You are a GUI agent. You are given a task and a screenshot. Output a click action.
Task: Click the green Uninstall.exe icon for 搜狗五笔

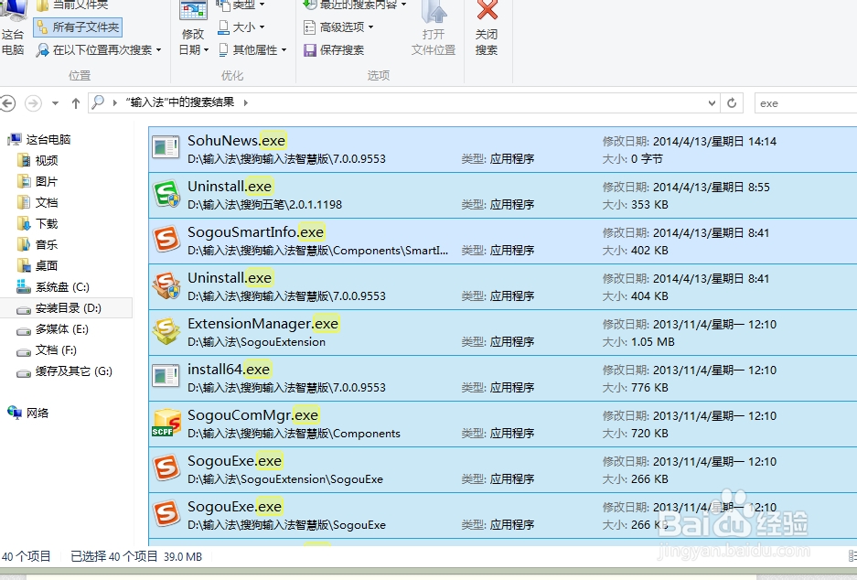(166, 194)
